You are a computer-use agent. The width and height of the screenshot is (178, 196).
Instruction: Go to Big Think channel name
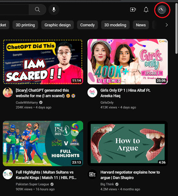click(107, 184)
